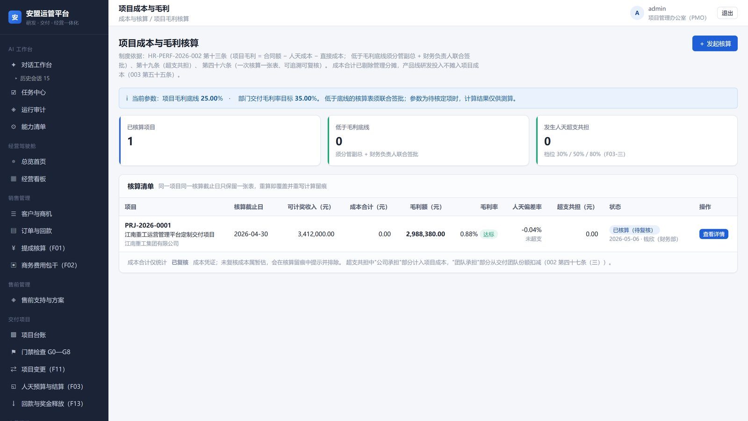Open 项目台账 page

point(54,334)
